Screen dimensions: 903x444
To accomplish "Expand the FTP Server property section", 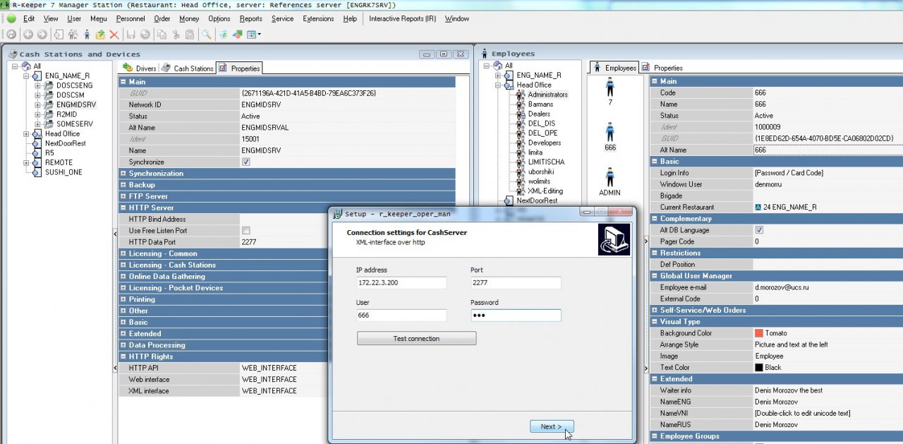I will point(123,196).
